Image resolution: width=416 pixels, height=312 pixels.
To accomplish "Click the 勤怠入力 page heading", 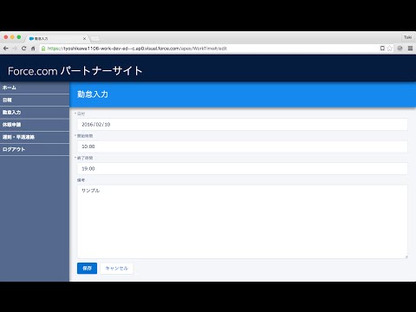I will tap(93, 94).
